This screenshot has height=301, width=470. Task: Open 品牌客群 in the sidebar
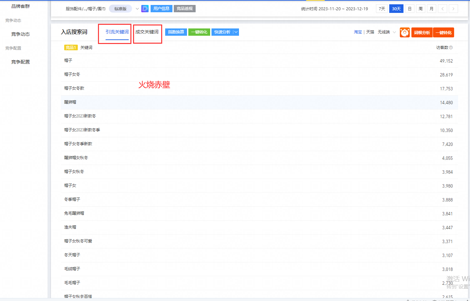[x=21, y=6]
